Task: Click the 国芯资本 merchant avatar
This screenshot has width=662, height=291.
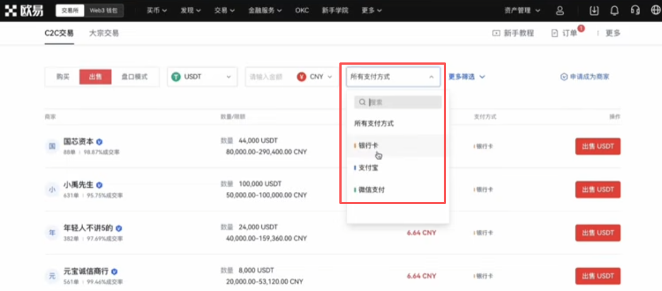Action: [52, 147]
